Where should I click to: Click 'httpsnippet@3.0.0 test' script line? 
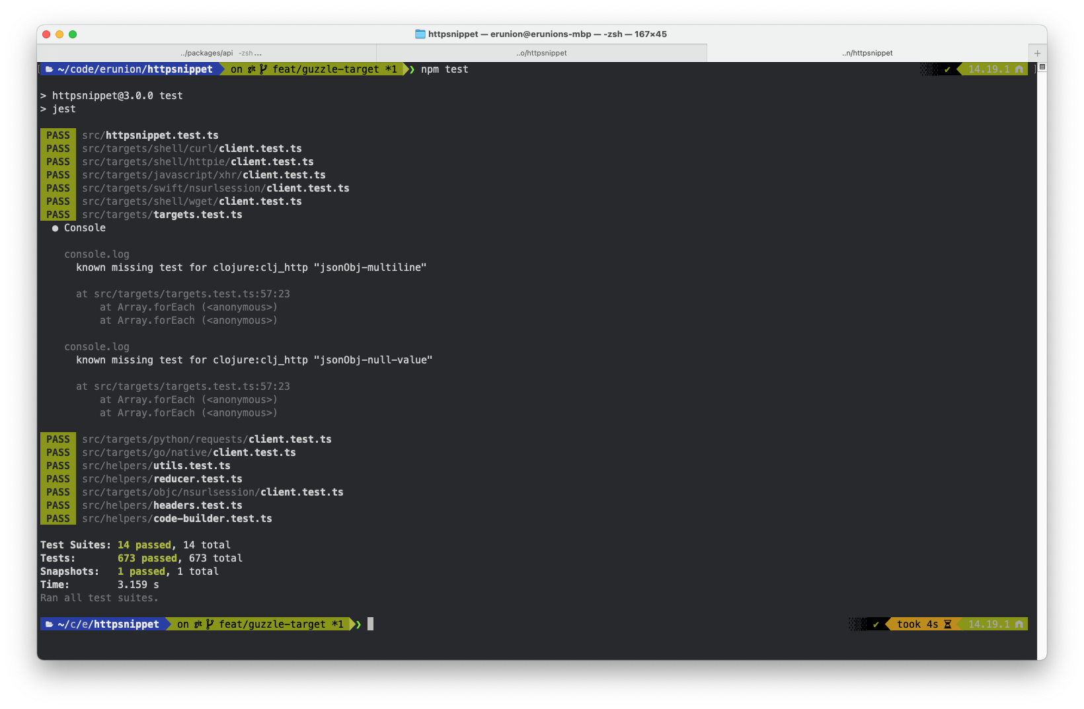coord(117,96)
